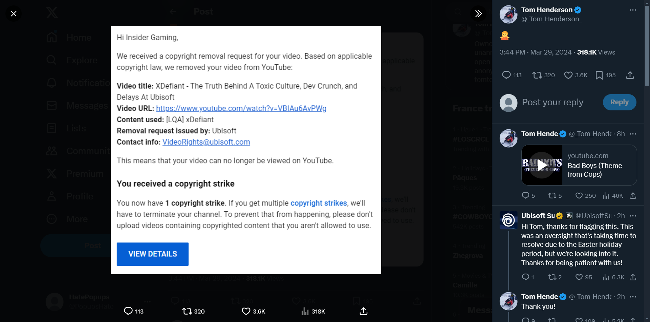Open the copyright strikes hyperlink
The height and width of the screenshot is (322, 650).
coord(319,203)
